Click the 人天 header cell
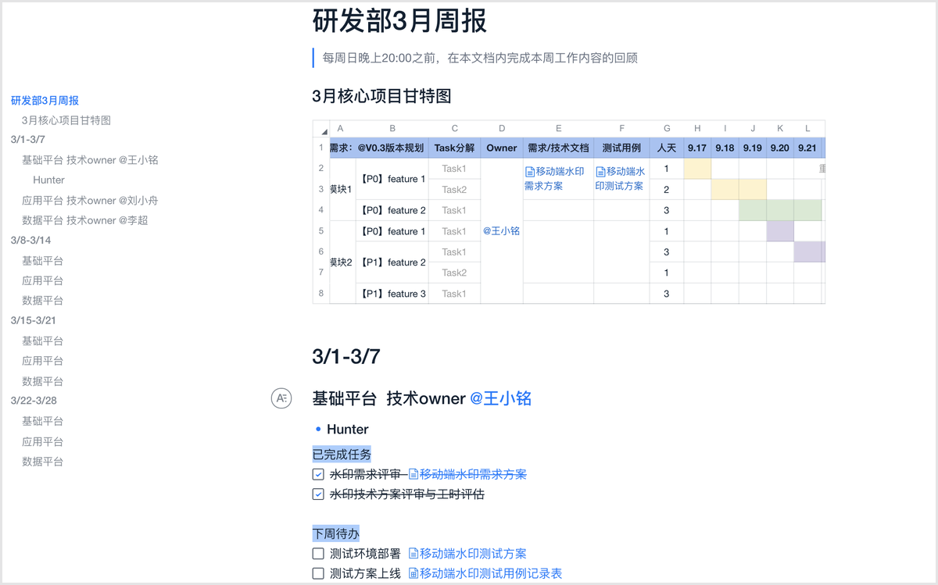Screen dimensions: 938x585 (x=667, y=148)
